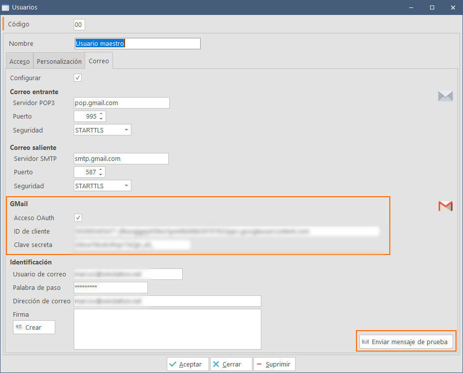Click inside the Firma text area

[167, 329]
